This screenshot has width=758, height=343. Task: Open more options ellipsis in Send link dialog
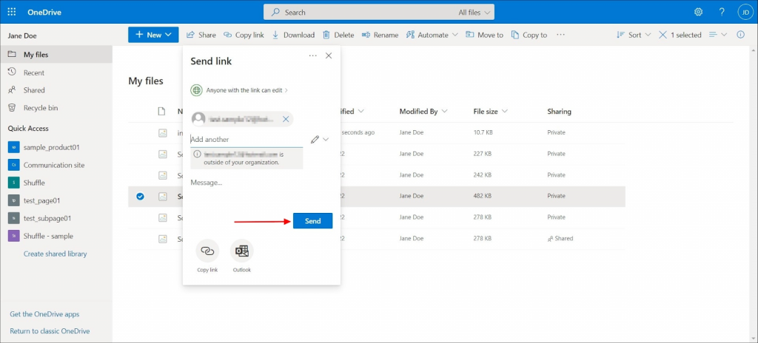pos(312,55)
